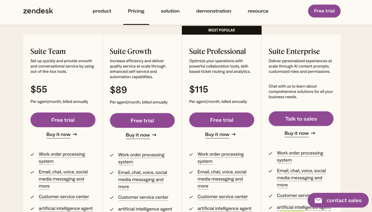Screen dimensions: 372x212
Task: Click arrow beside Suite Team Buy it now
Action: click(x=75, y=134)
